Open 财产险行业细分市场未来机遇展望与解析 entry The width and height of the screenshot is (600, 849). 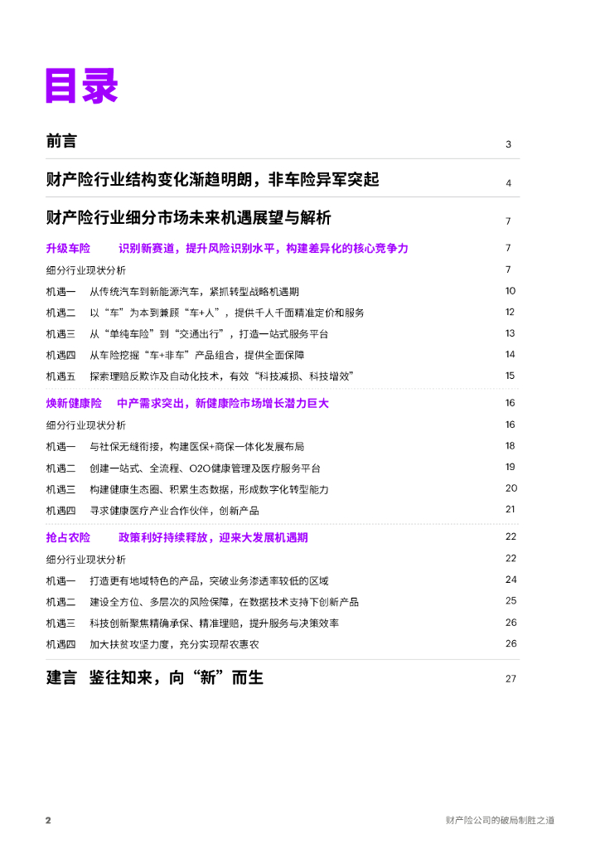[x=188, y=218]
